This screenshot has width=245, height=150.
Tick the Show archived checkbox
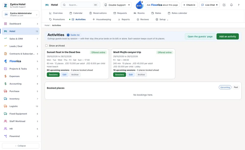46,46
